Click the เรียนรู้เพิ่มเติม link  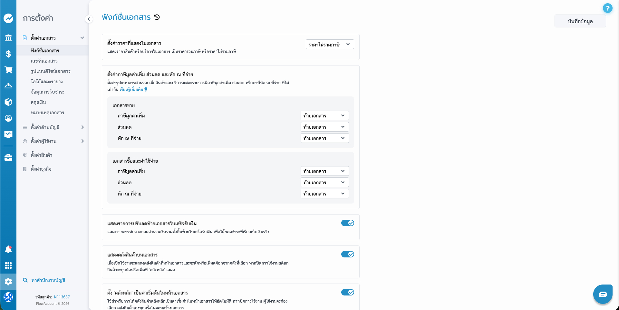(131, 90)
